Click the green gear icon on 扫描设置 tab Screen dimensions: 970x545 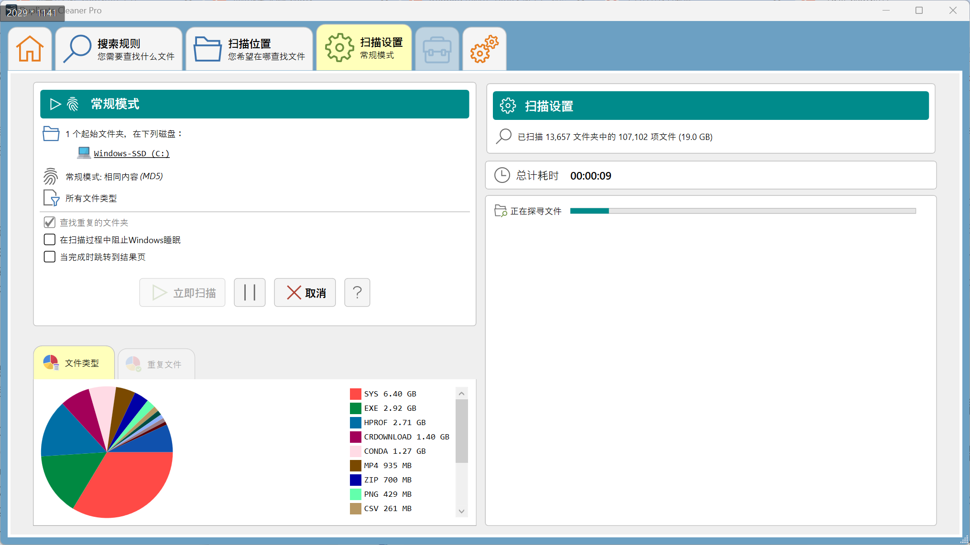tap(339, 47)
